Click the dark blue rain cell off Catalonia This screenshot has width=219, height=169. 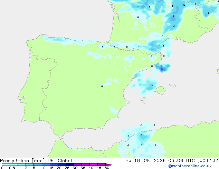[x=162, y=69]
